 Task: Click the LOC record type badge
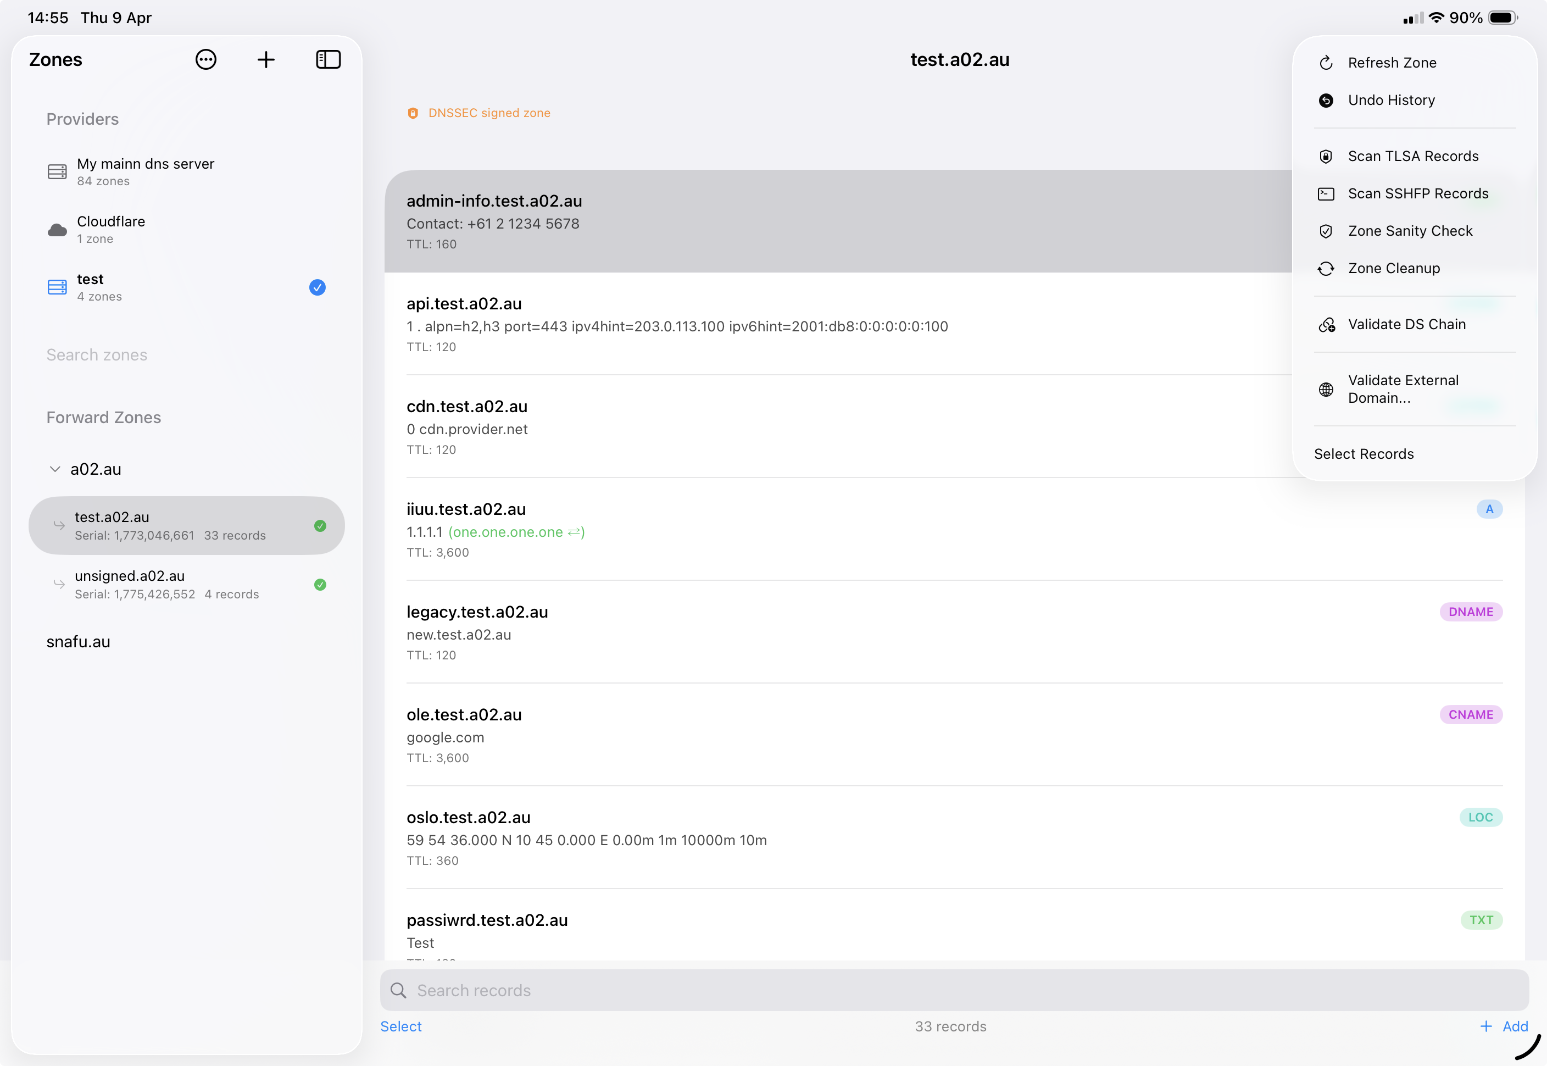(x=1480, y=818)
